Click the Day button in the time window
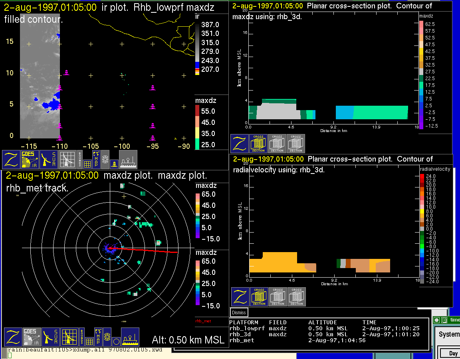 pos(453,353)
